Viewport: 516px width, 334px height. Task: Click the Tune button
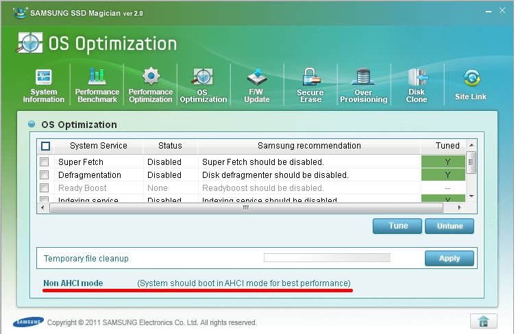click(397, 226)
